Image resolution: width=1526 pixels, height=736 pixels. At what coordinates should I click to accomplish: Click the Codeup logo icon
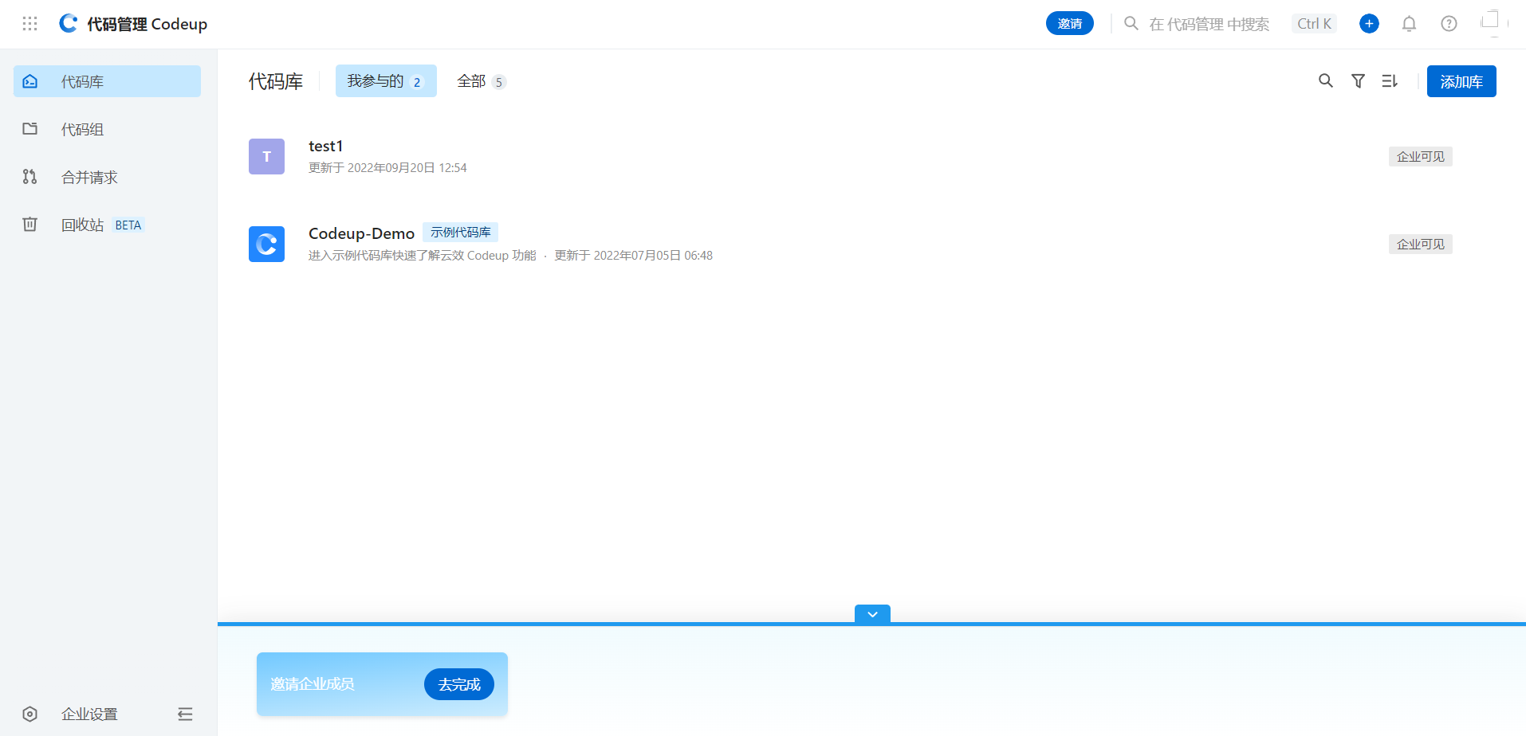(x=69, y=24)
